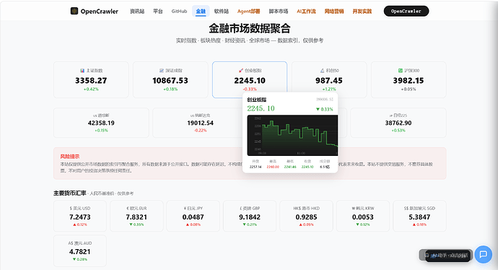Click the rocket icon above 2245.10 card
The width and height of the screenshot is (498, 270).
(241, 71)
